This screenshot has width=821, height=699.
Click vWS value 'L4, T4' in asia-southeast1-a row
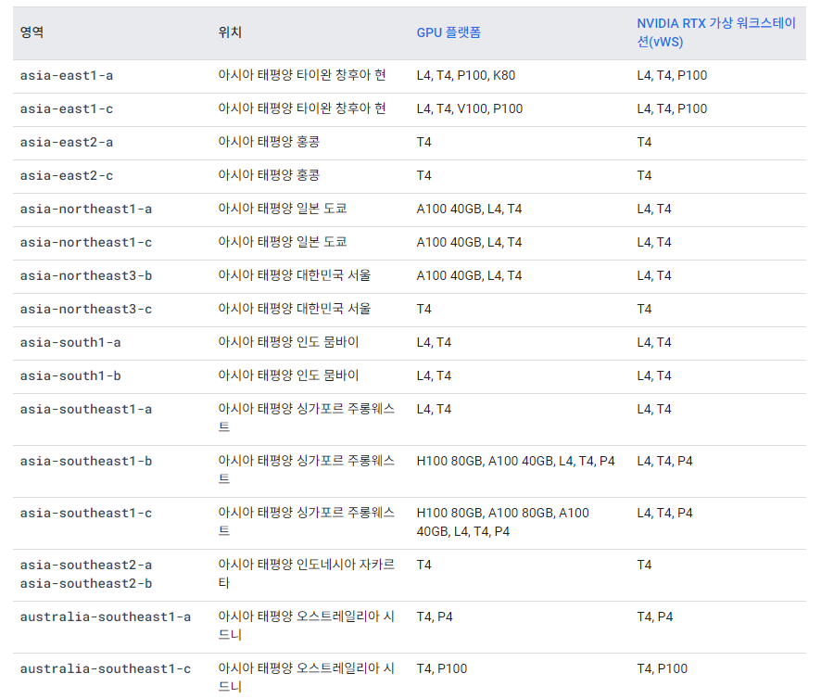point(654,409)
